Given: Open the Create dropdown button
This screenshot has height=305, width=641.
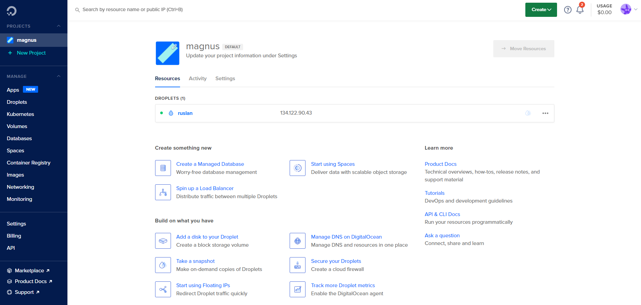Looking at the screenshot, I should 541,10.
